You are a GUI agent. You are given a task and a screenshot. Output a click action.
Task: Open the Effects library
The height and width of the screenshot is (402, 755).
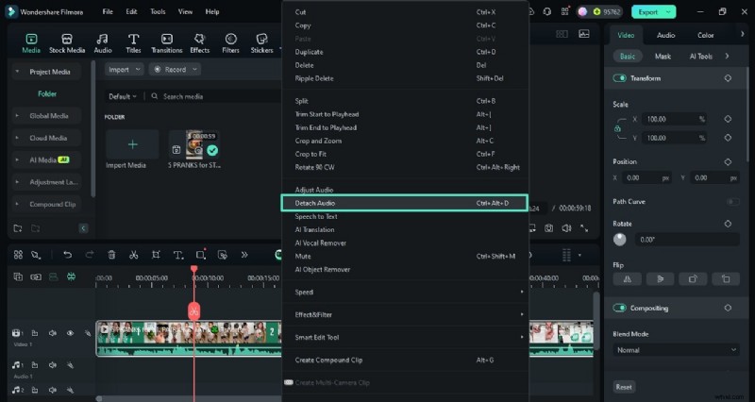[x=199, y=42]
